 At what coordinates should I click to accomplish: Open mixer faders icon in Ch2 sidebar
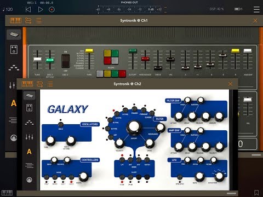coord(29,137)
